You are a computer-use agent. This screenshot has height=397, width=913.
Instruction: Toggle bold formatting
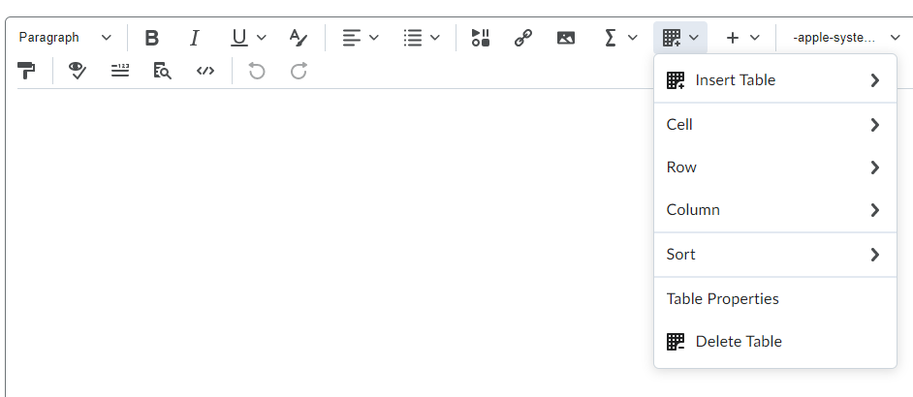[151, 38]
